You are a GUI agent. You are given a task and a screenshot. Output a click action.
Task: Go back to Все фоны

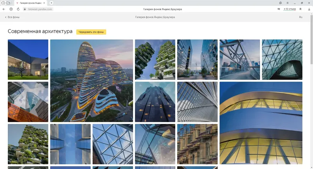(x=12, y=17)
